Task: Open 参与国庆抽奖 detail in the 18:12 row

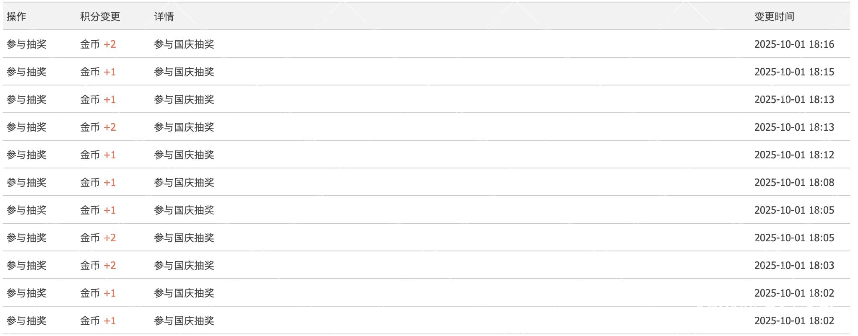Action: point(184,155)
